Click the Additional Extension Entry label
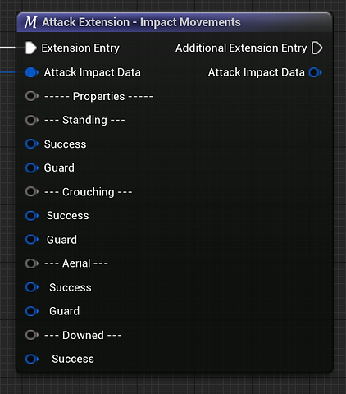This screenshot has width=346, height=394. click(x=241, y=48)
